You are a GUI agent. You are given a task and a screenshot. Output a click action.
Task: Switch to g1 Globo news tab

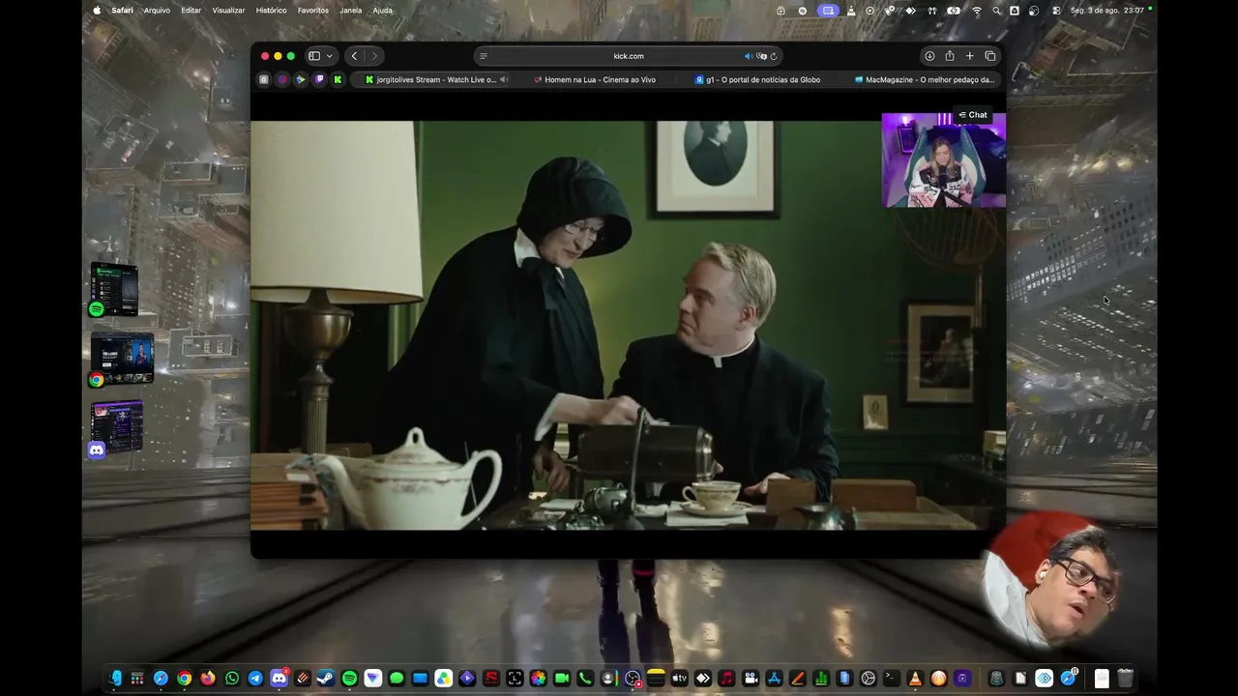tap(757, 80)
